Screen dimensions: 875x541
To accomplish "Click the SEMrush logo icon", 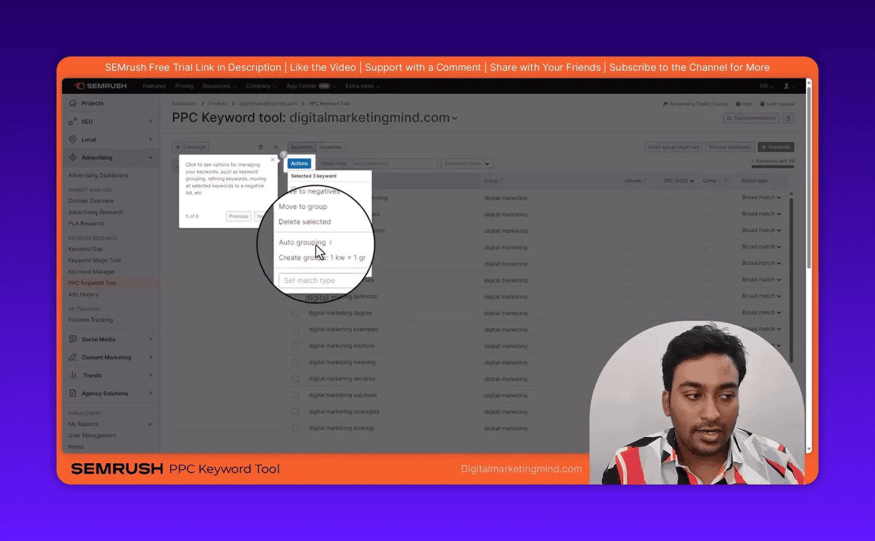I will pyautogui.click(x=81, y=86).
